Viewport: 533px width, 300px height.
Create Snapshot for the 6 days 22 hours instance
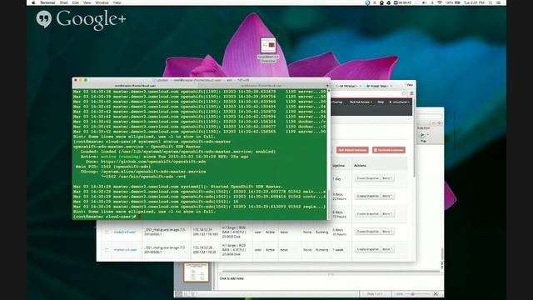[367, 196]
